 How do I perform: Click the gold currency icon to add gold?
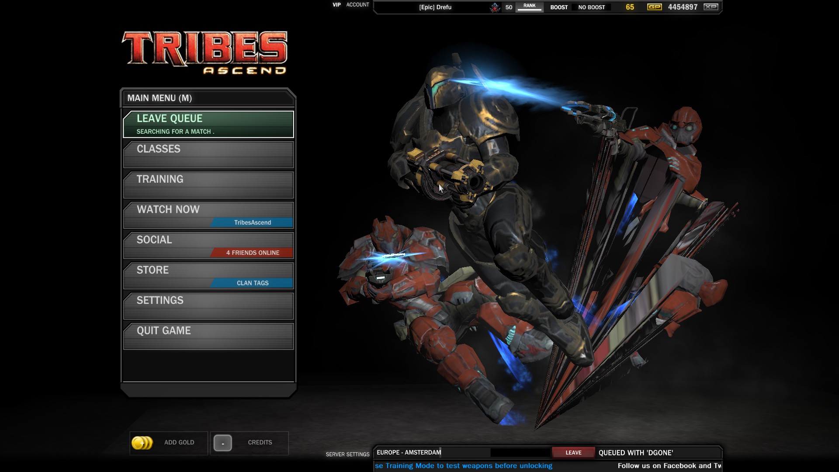click(142, 442)
